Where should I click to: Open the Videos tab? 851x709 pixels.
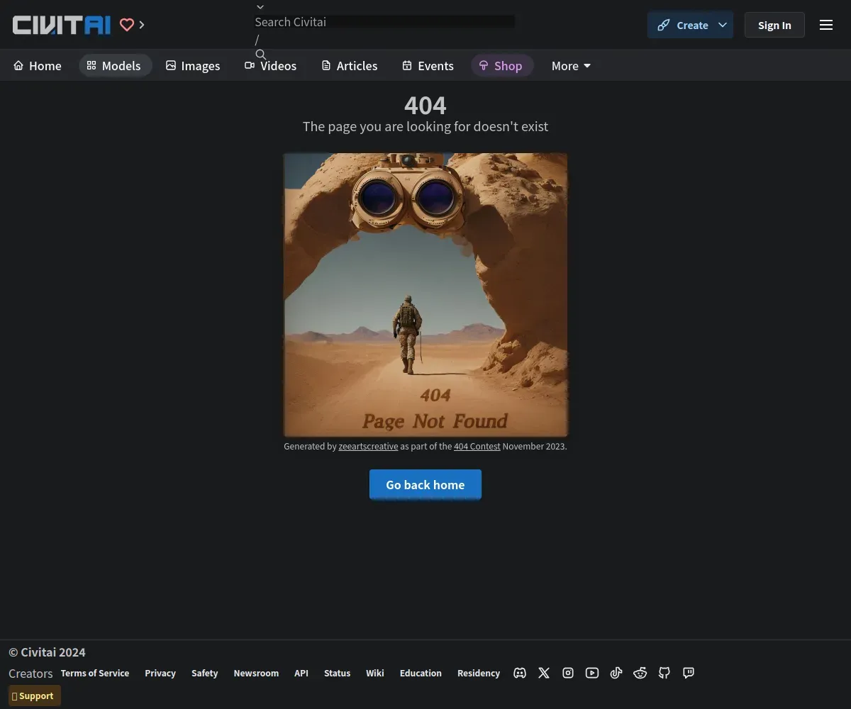point(271,66)
